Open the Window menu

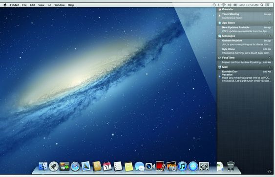60,5
